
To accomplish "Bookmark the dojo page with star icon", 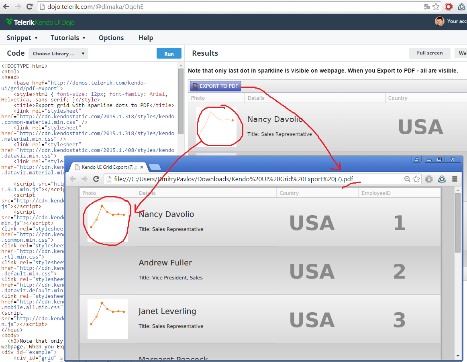I will pyautogui.click(x=436, y=6).
